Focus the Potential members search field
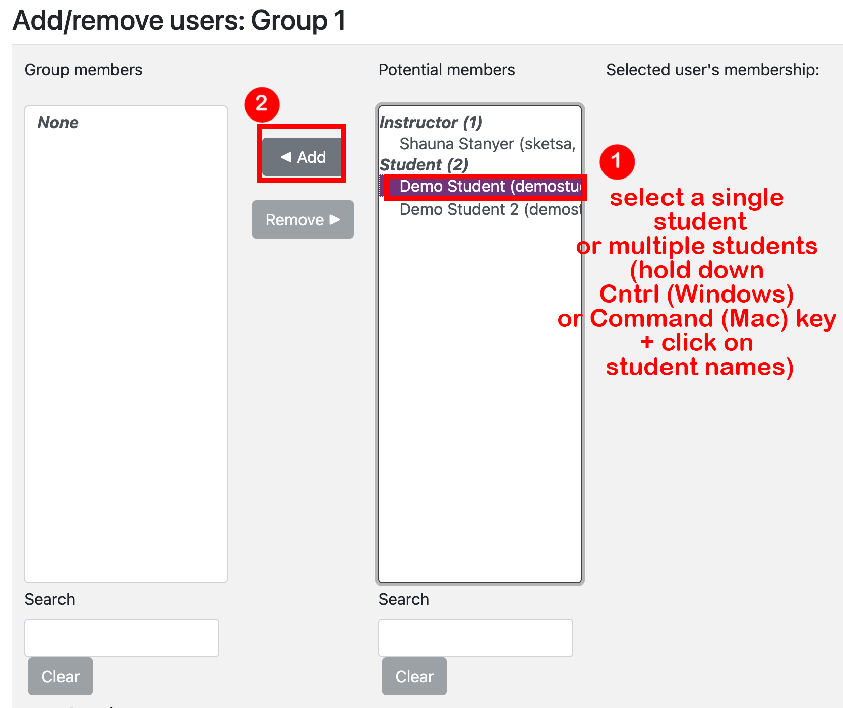This screenshot has width=843, height=708. pyautogui.click(x=475, y=638)
